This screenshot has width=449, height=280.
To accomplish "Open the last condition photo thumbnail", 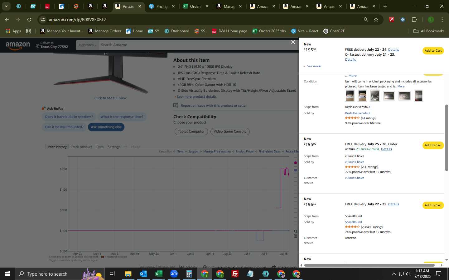I will [x=418, y=96].
